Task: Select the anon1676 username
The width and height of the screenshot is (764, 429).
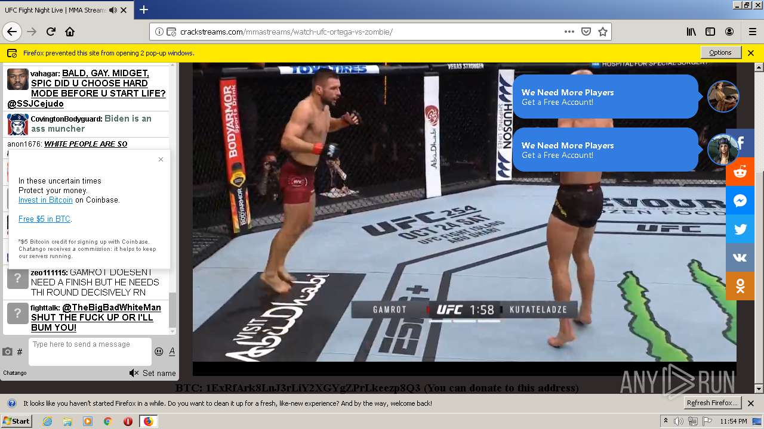Action: tap(24, 144)
